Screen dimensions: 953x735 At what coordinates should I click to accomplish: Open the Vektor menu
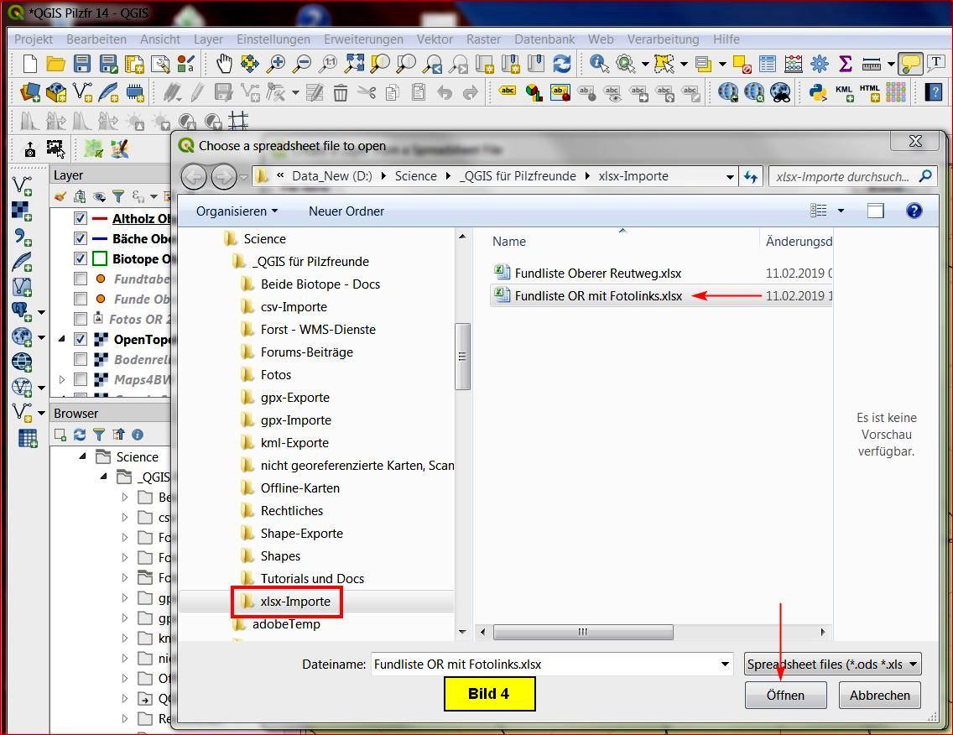tap(435, 39)
